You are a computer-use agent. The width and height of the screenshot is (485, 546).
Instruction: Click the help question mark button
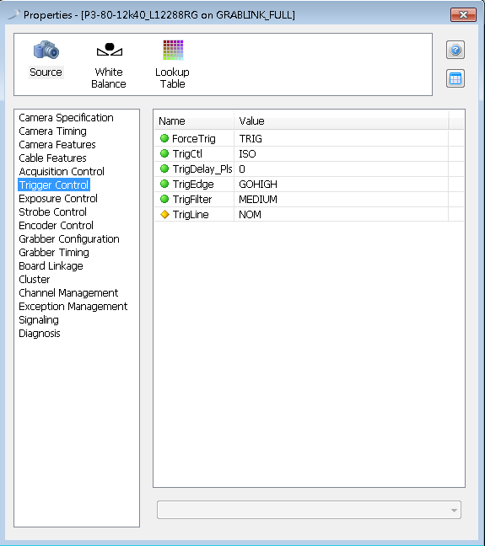pos(455,50)
